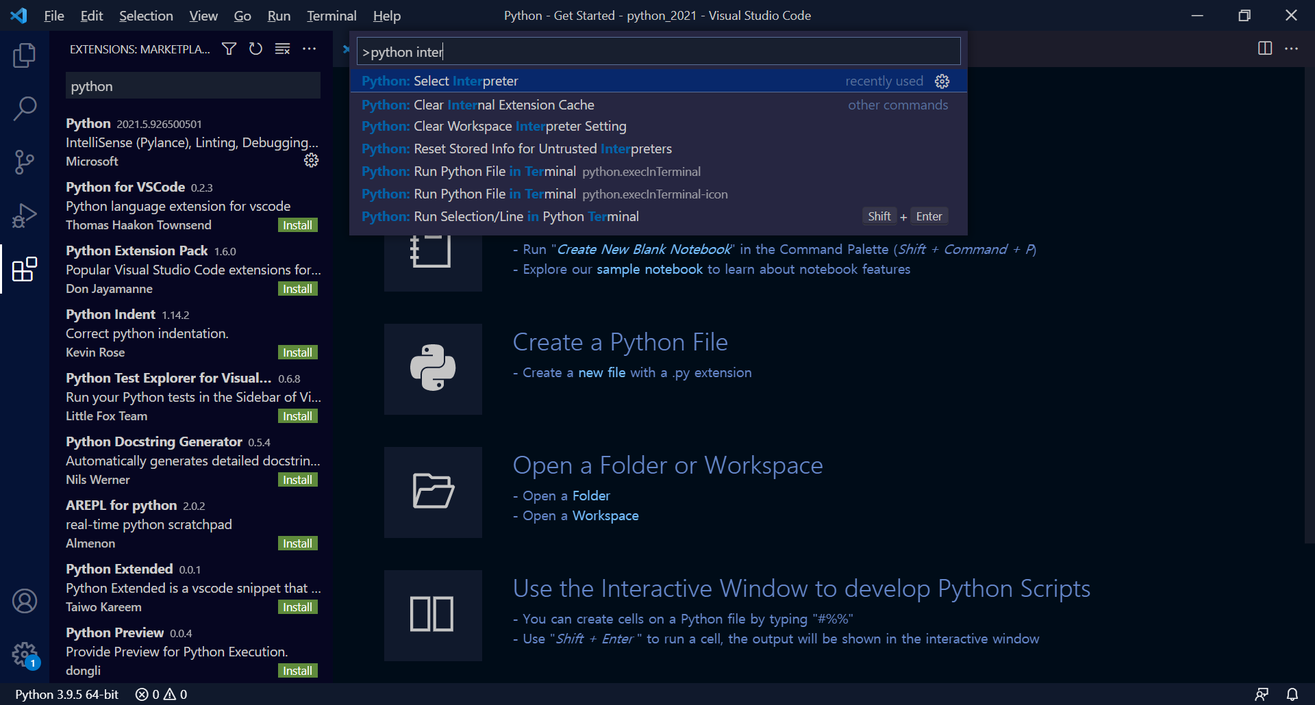
Task: Click Create a Python File heading
Action: pos(620,342)
